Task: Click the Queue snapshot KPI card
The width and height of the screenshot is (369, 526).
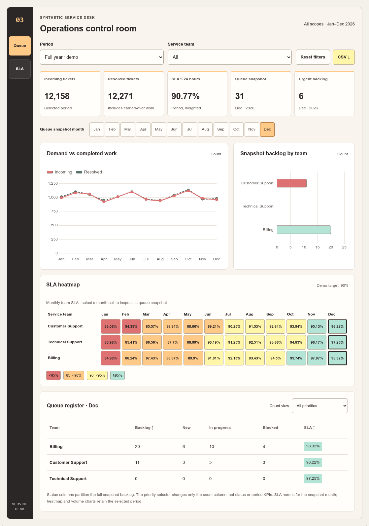Action: coord(261,94)
